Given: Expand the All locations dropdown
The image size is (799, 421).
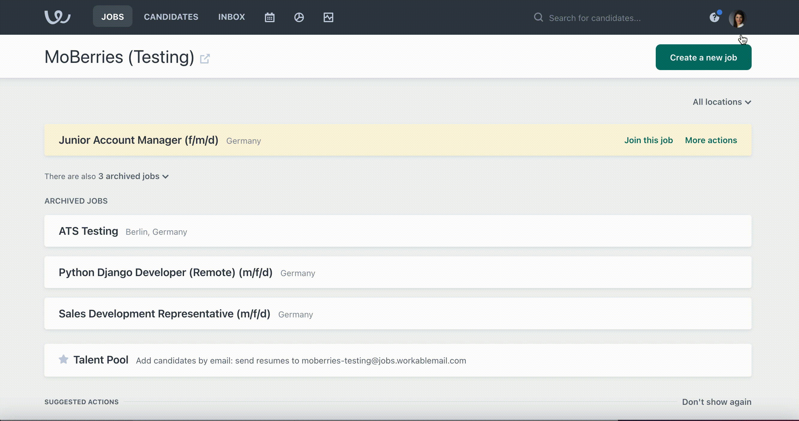Looking at the screenshot, I should click(722, 102).
